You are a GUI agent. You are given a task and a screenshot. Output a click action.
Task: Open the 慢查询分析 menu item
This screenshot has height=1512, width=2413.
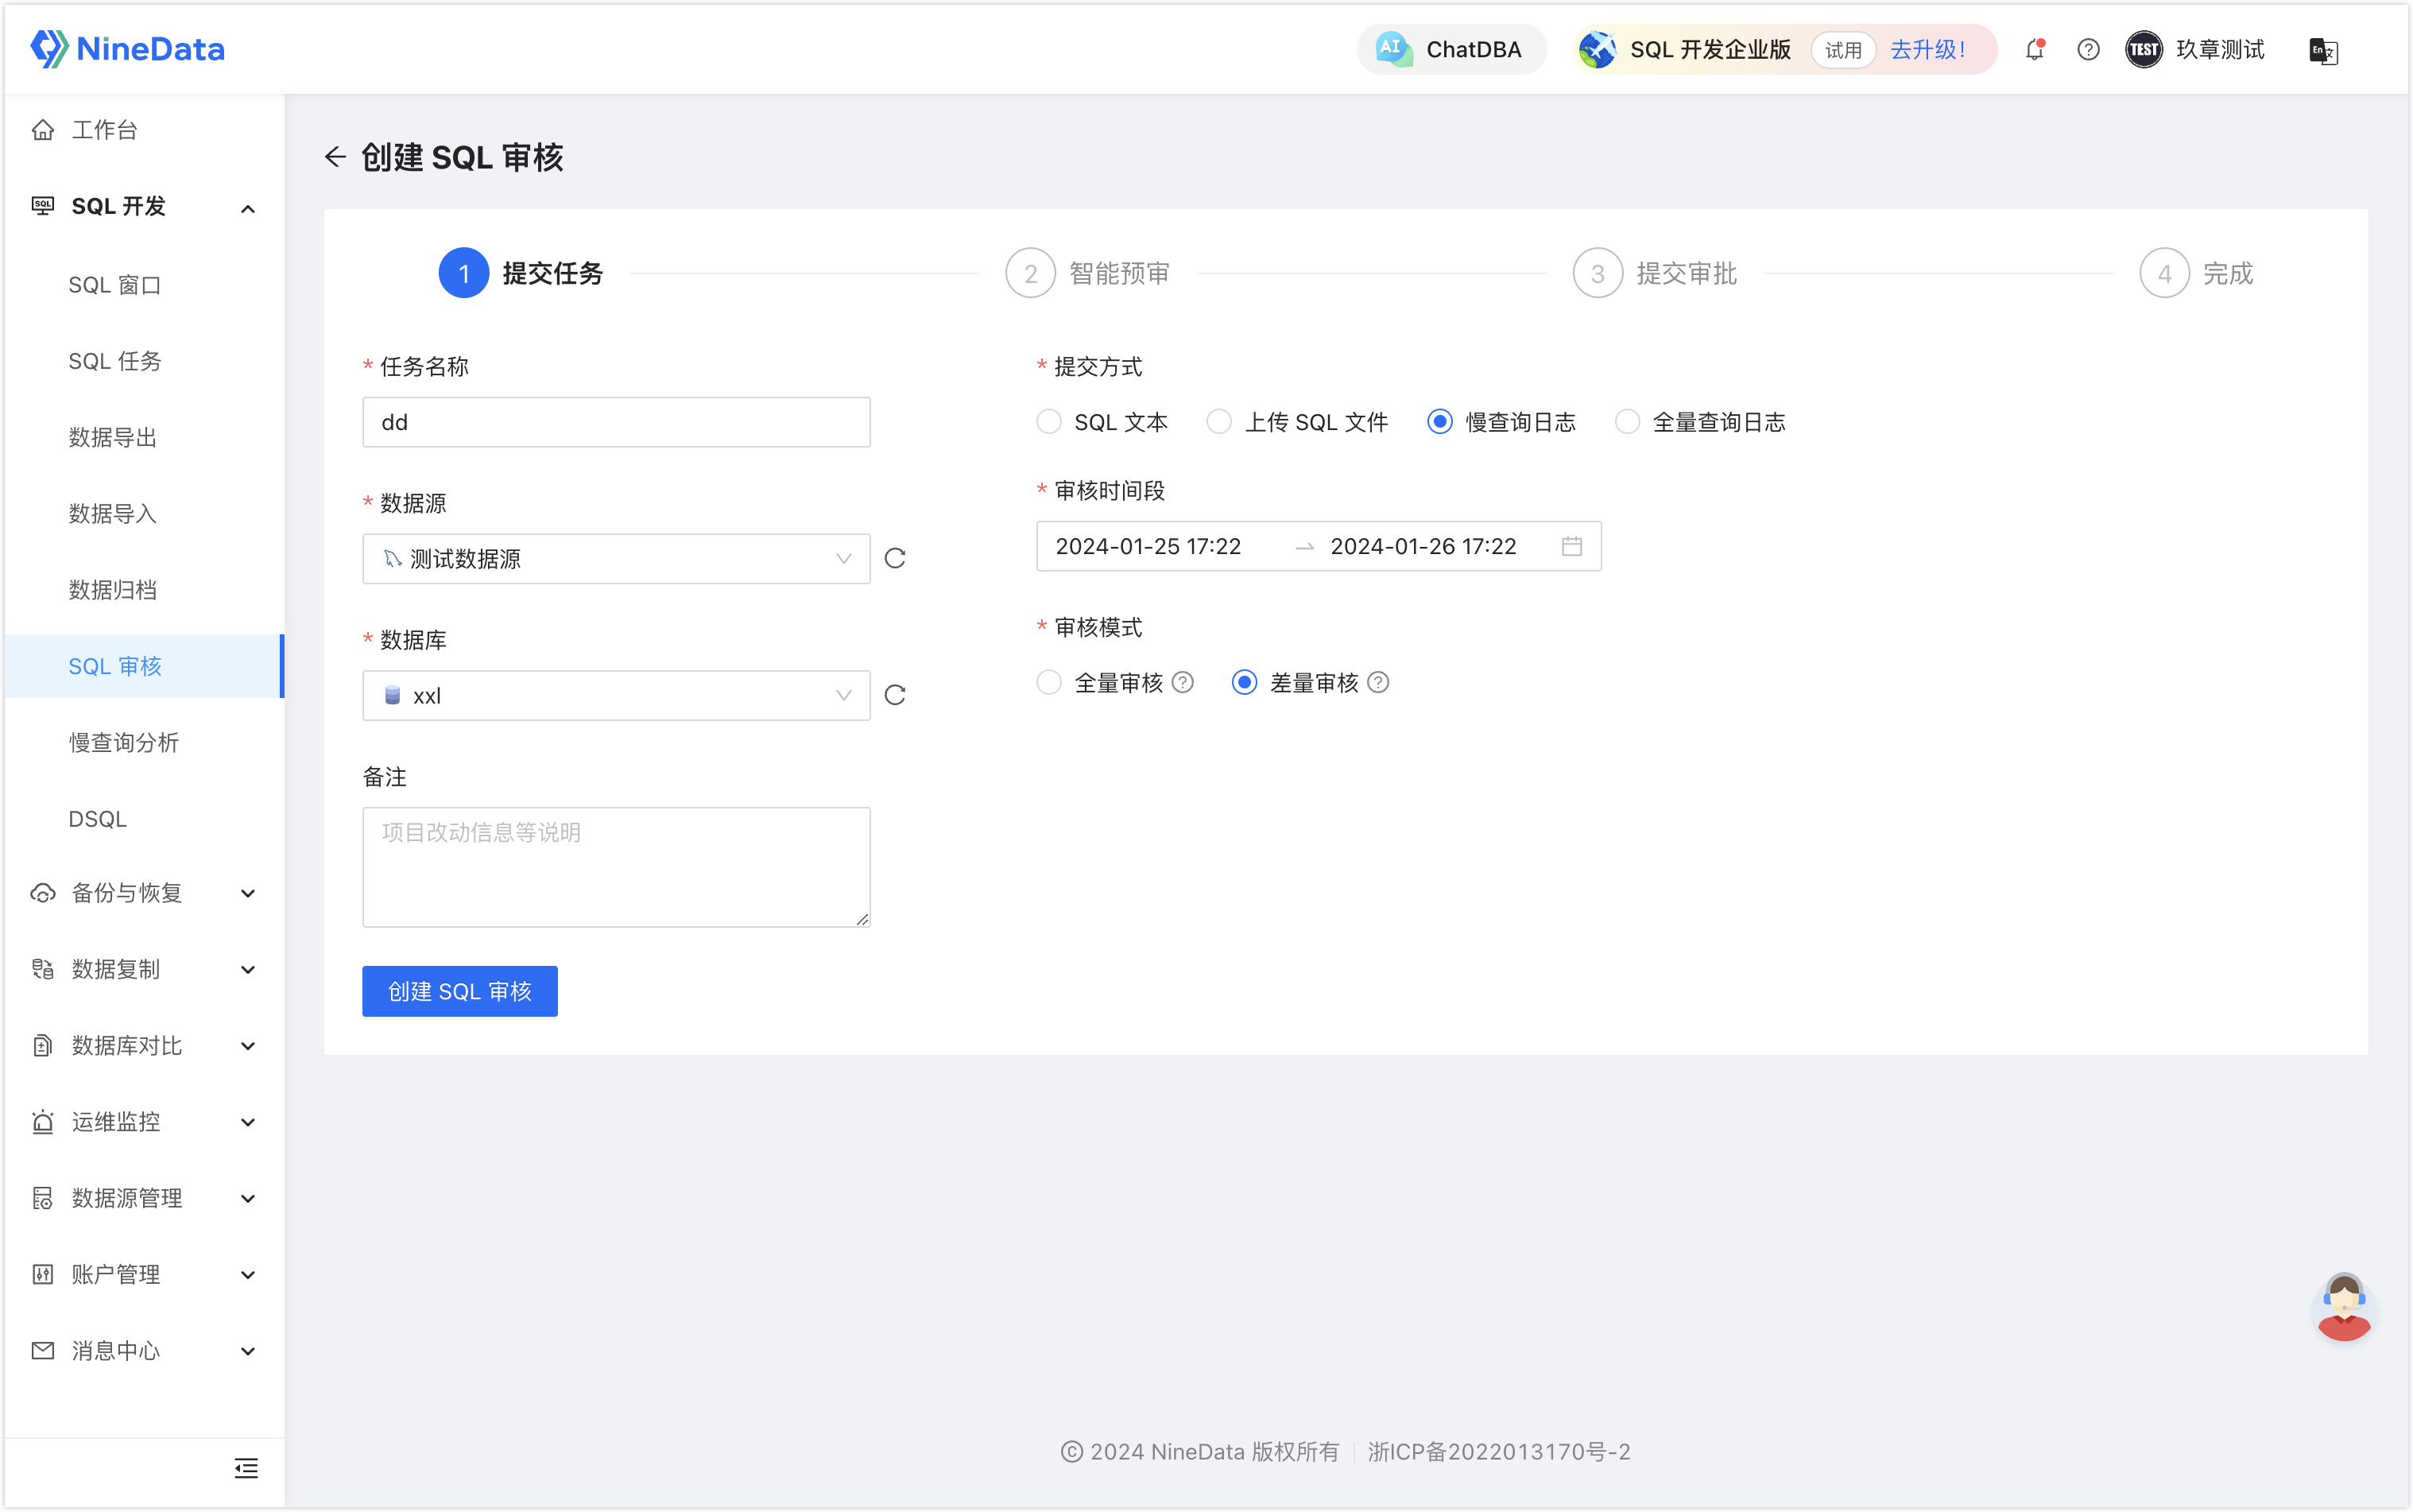[124, 742]
